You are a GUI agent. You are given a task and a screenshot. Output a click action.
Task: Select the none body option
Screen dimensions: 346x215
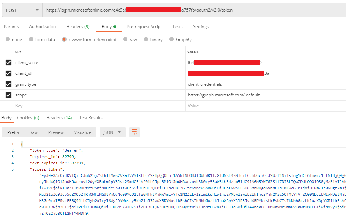[x=8, y=39]
